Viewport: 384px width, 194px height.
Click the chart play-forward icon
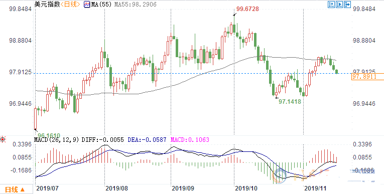339,4
